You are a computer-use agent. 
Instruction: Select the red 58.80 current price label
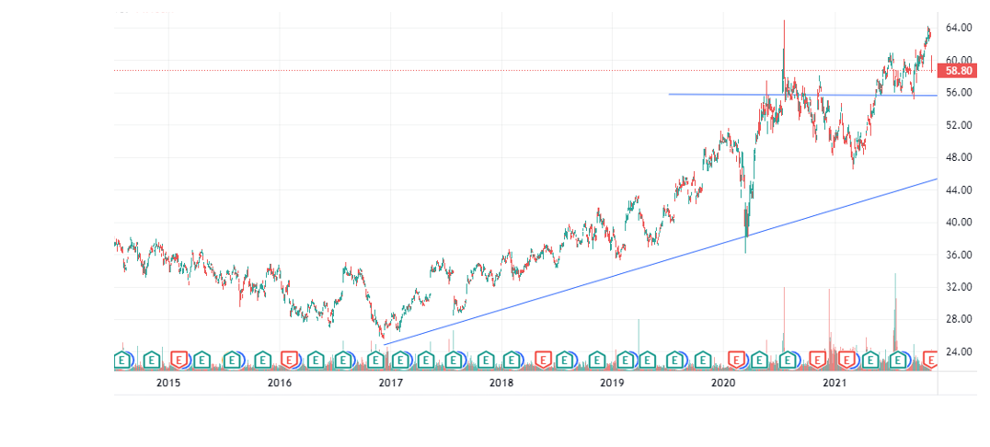coord(958,71)
